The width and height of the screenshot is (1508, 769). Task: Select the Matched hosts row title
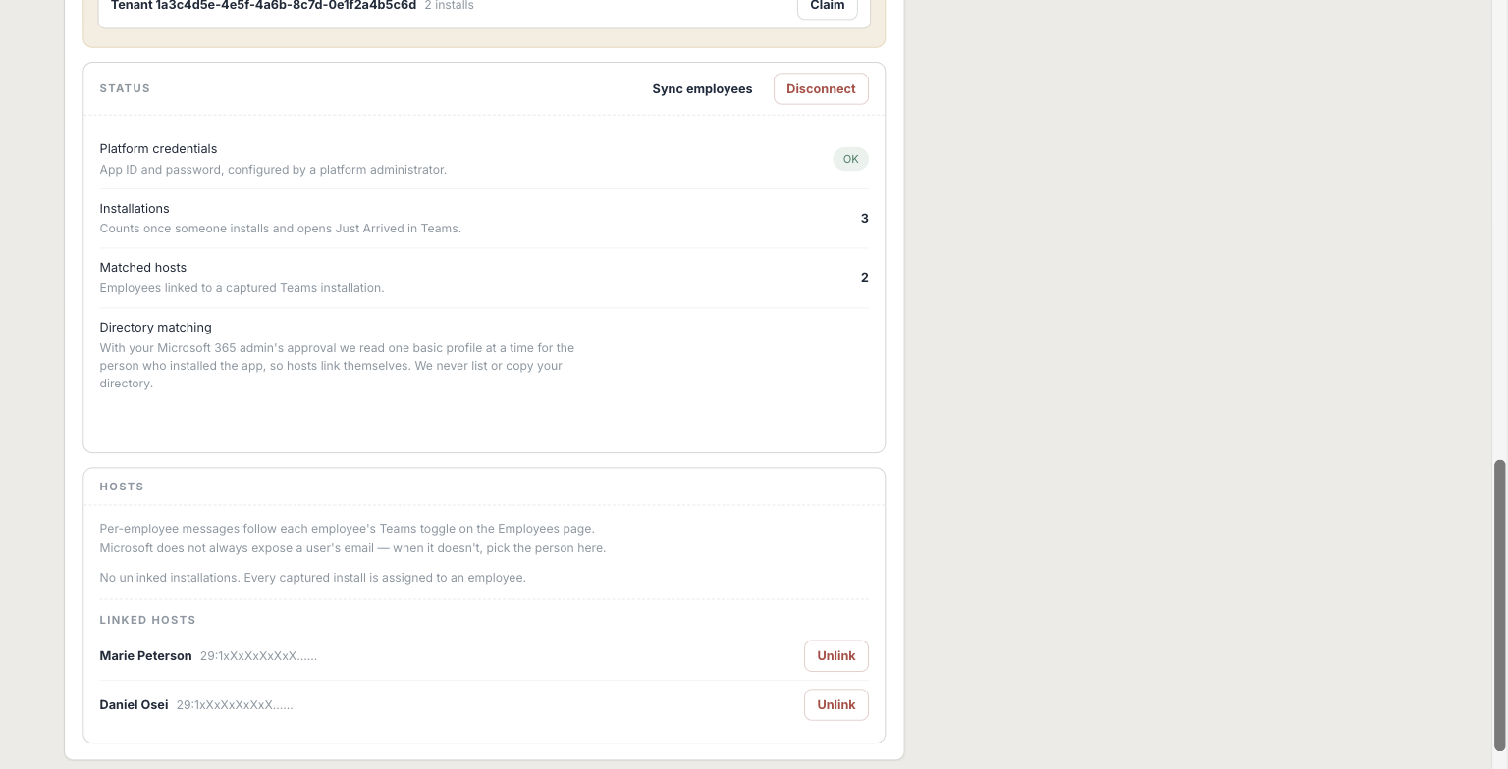[142, 268]
